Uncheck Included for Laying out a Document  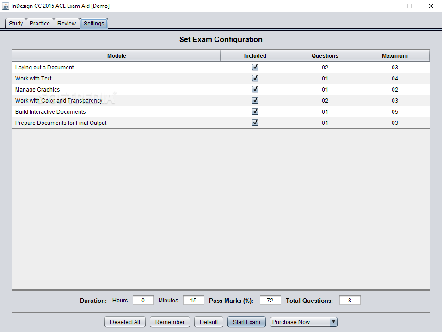click(255, 67)
